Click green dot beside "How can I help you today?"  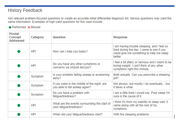pos(19,51)
